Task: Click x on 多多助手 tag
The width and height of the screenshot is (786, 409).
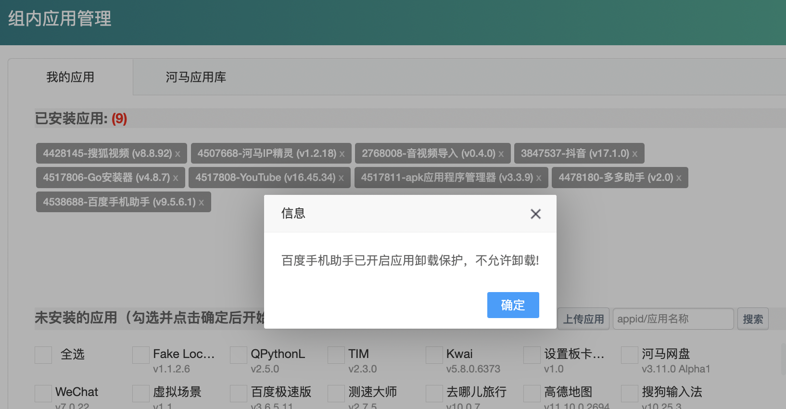Action: pyautogui.click(x=679, y=178)
